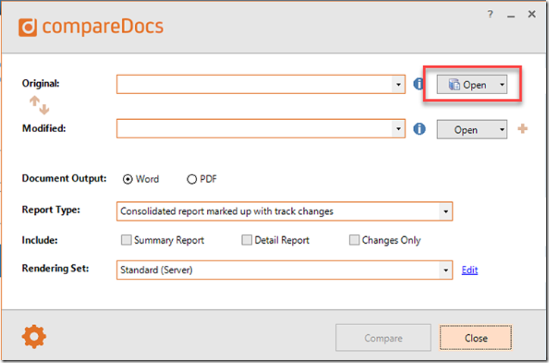This screenshot has width=549, height=363.
Task: Tick the Changes Only checkbox
Action: coord(354,240)
